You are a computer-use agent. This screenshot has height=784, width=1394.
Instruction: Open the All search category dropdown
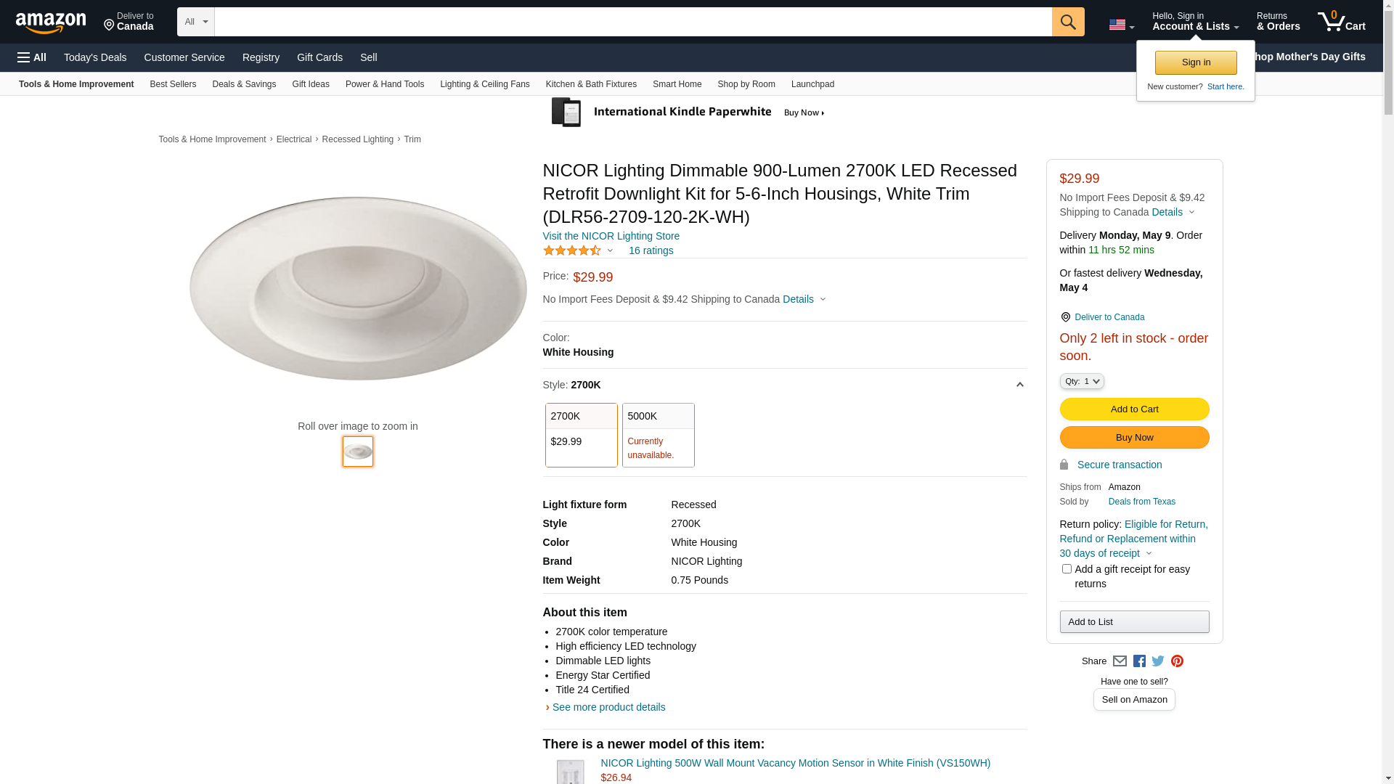195,22
